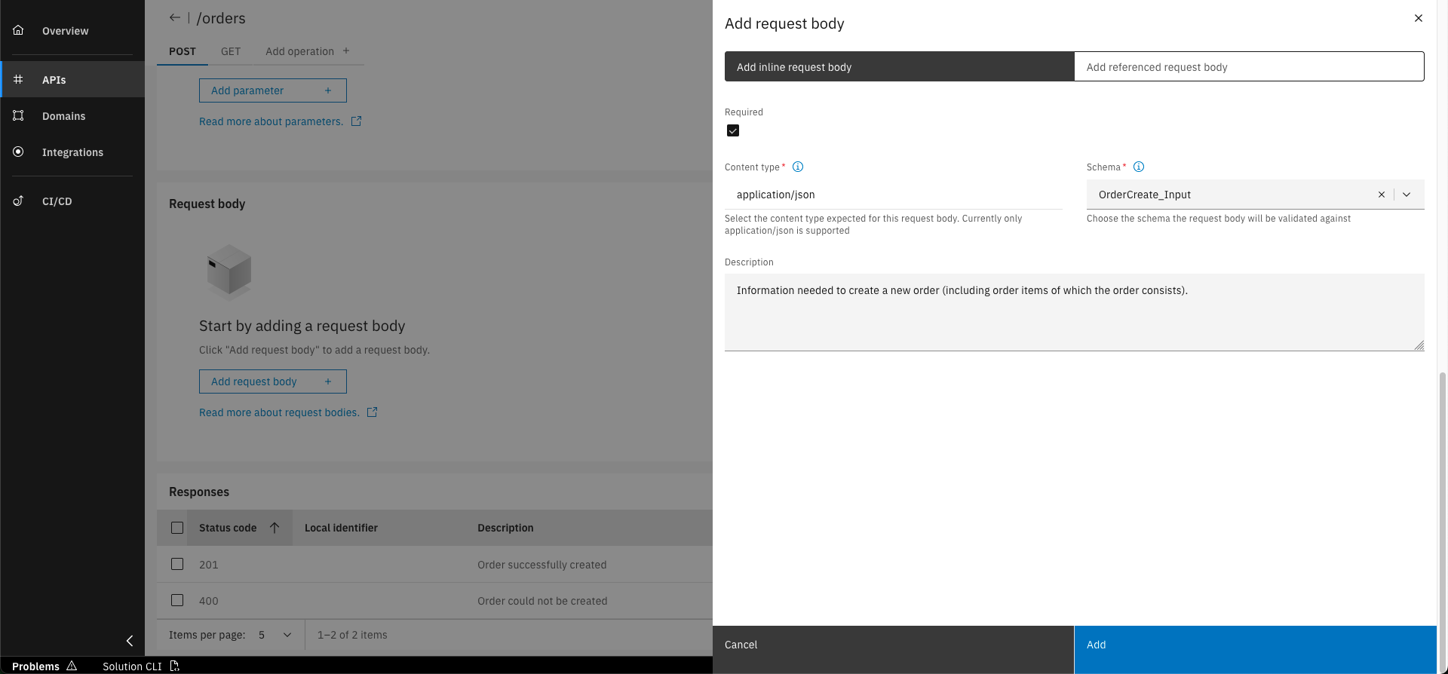
Task: Click the /orders path title
Action: (221, 18)
